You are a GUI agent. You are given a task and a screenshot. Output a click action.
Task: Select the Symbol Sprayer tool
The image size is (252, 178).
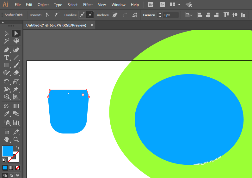pyautogui.click(x=7, y=123)
